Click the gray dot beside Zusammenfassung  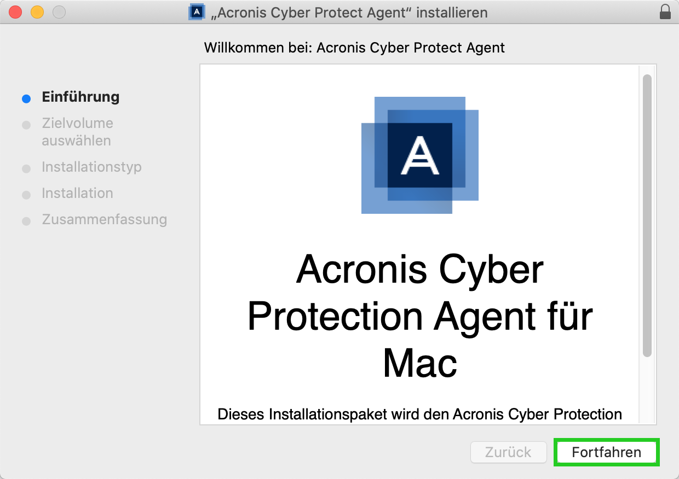click(x=26, y=221)
